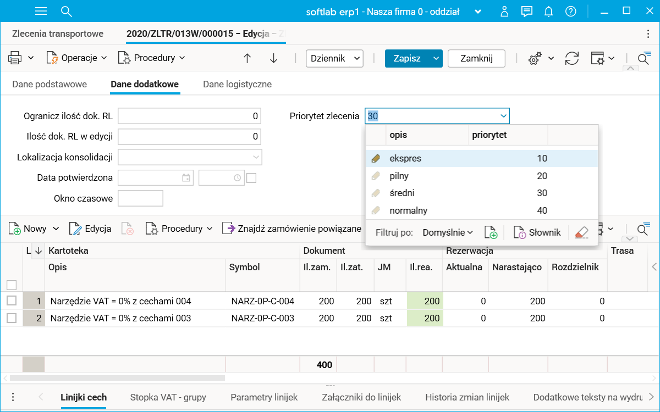Image resolution: width=660 pixels, height=412 pixels.
Task: Click the sort arrow in column header
Action: tap(38, 250)
